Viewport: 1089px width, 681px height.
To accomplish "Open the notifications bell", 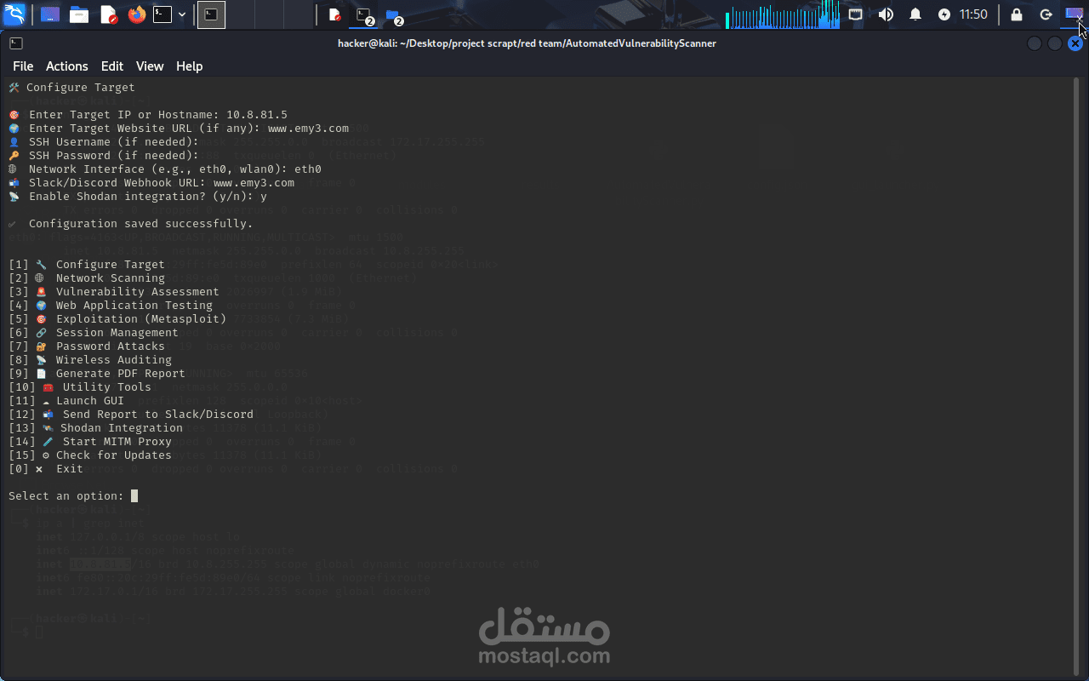I will (x=915, y=14).
